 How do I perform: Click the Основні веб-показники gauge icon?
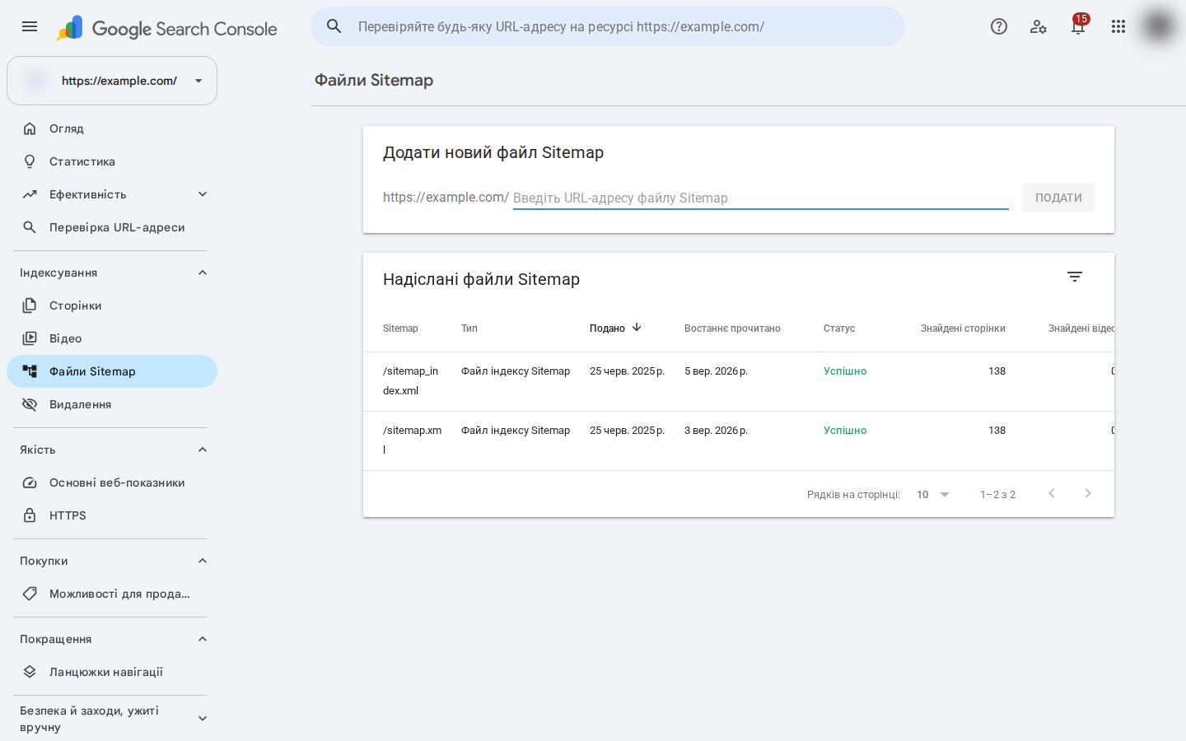(30, 482)
